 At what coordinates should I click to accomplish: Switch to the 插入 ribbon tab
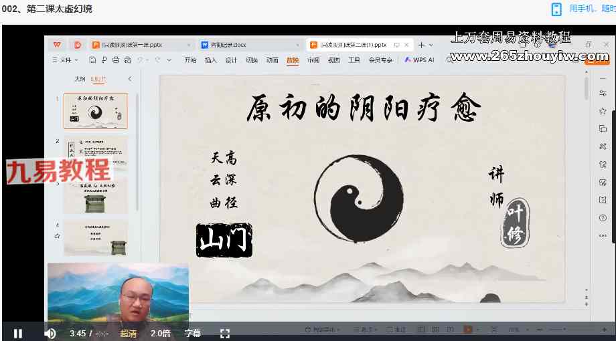pos(211,60)
